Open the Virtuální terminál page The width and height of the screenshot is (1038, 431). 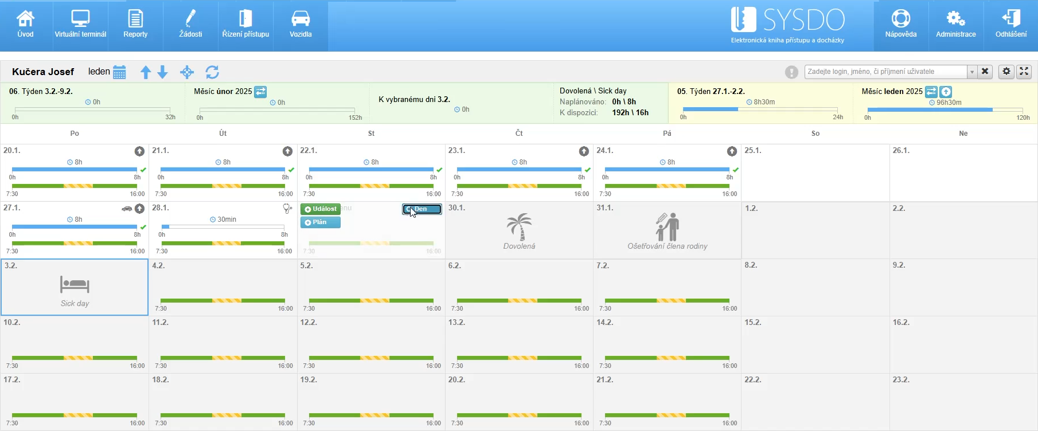point(80,25)
